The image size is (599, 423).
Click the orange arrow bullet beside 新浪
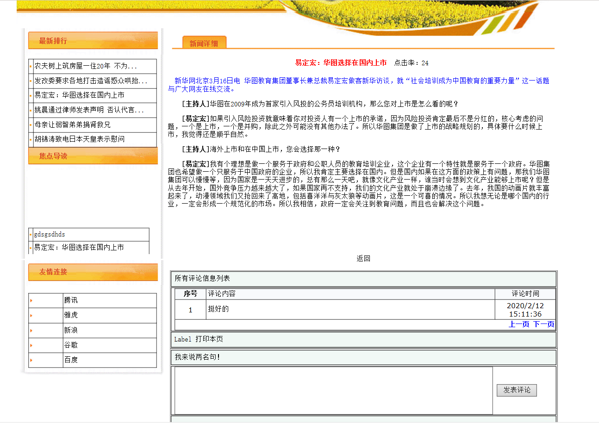[31, 330]
